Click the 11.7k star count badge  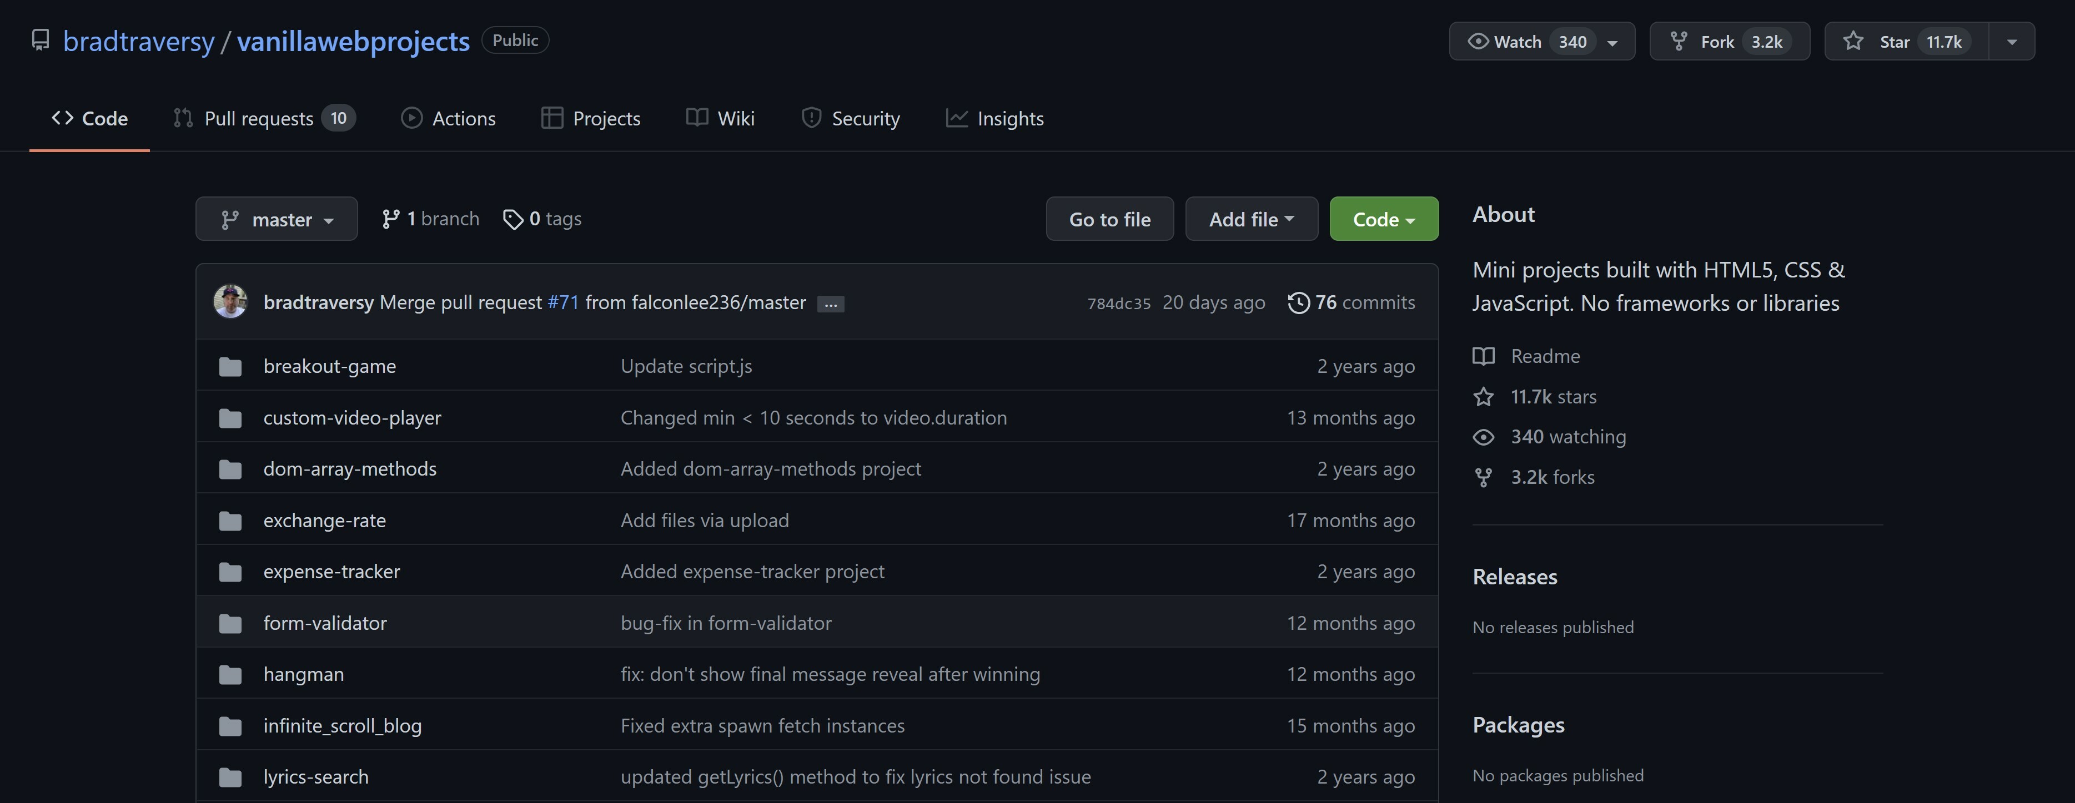pos(1944,42)
